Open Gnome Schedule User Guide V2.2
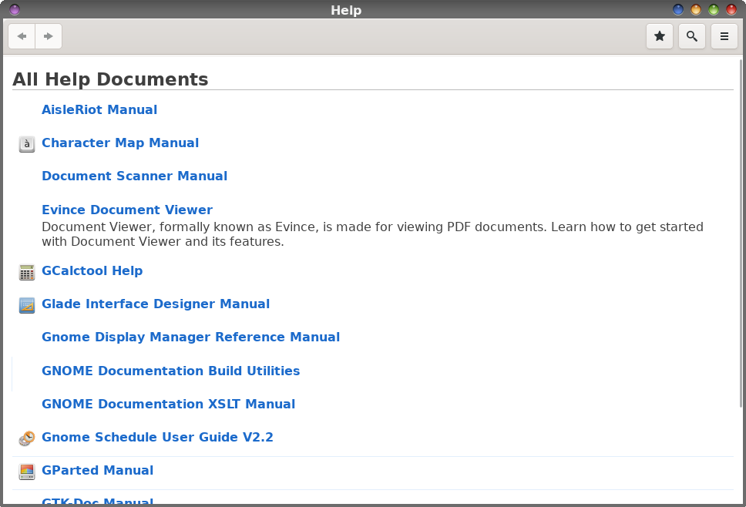 point(157,438)
